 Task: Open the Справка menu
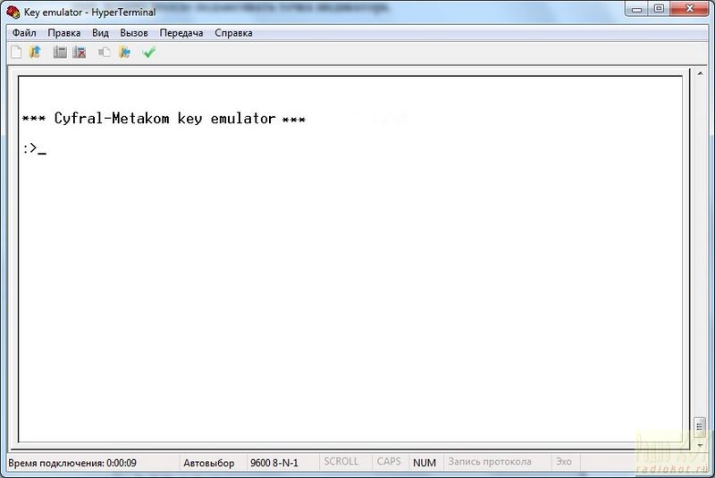pos(233,33)
